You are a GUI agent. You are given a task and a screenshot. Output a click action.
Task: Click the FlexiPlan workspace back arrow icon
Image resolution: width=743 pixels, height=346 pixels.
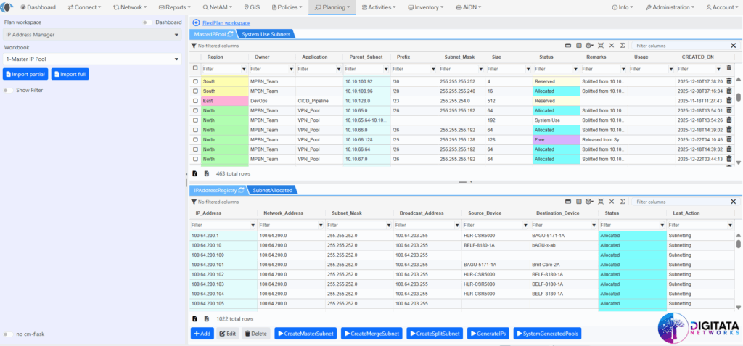pyautogui.click(x=196, y=22)
